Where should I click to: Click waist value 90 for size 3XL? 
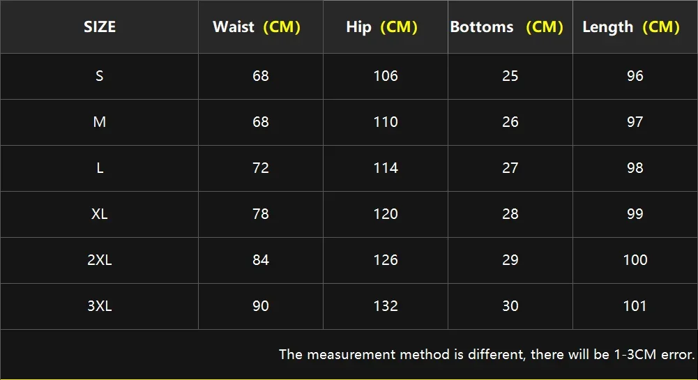click(261, 306)
